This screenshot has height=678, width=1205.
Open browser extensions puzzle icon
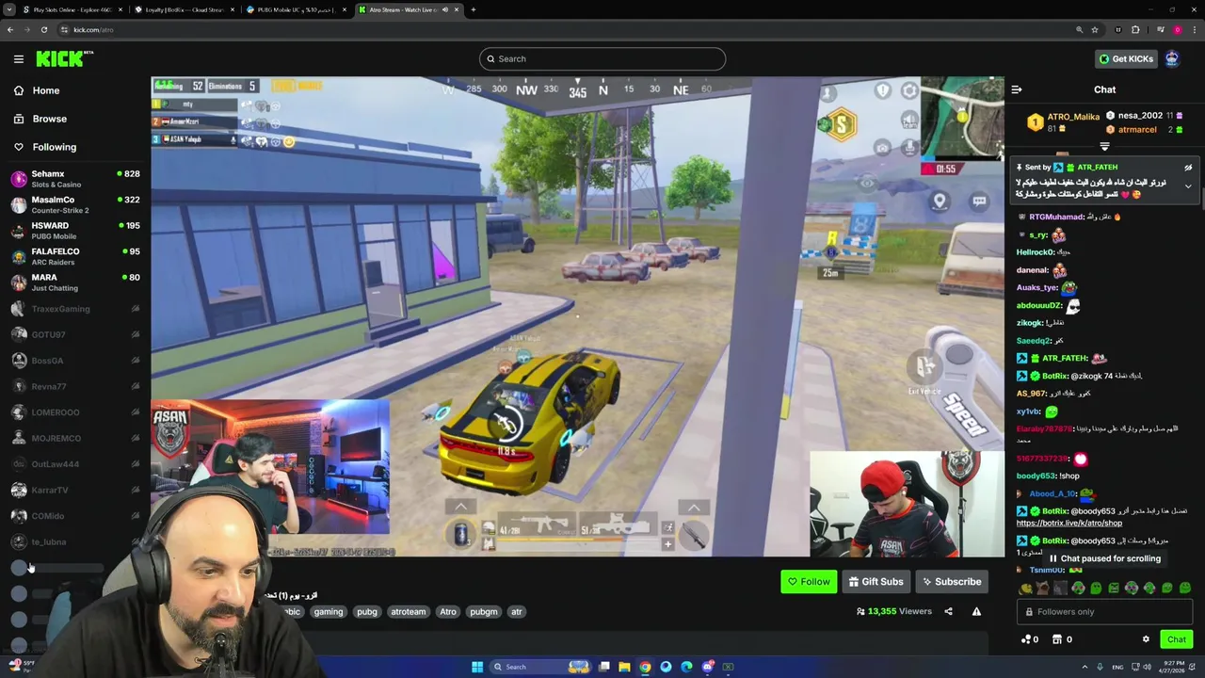(1134, 29)
